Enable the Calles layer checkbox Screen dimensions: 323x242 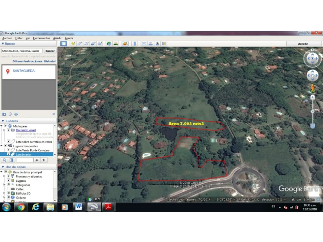tap(9, 189)
